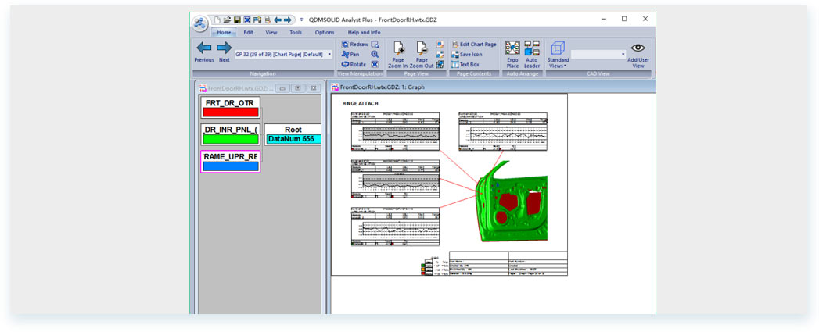This screenshot has width=819, height=332.
Task: Run Auto Leader arrangement
Action: point(532,54)
